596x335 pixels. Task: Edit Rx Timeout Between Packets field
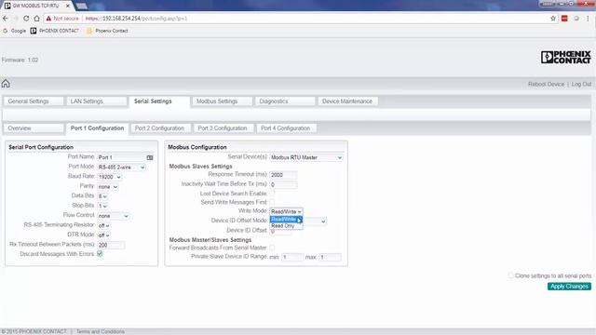(x=111, y=245)
